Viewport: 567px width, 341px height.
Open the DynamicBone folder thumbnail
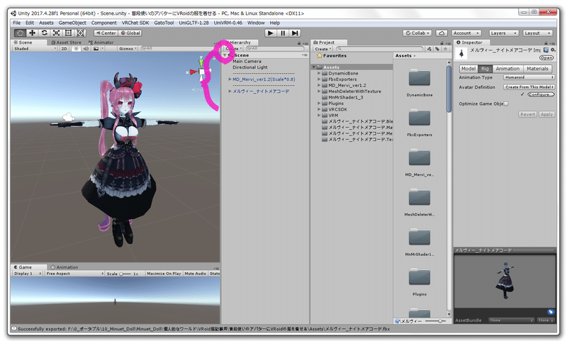(x=420, y=78)
